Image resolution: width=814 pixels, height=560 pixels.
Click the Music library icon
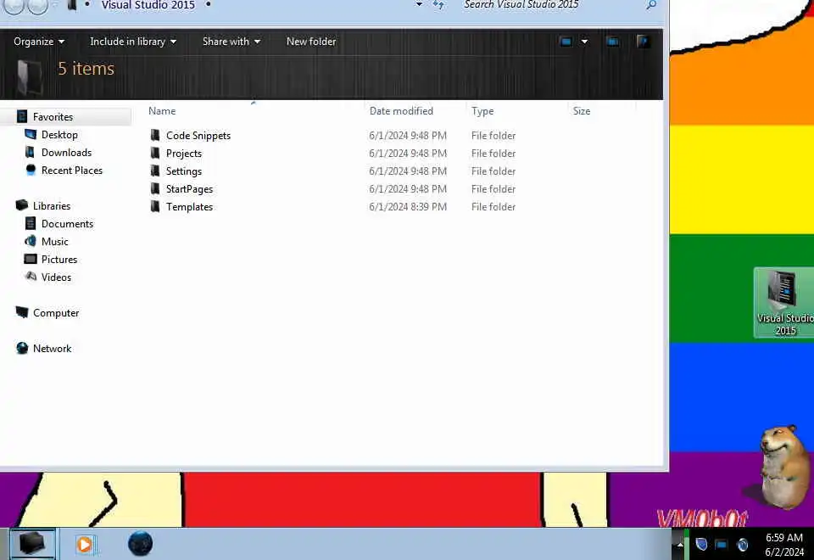click(x=31, y=241)
